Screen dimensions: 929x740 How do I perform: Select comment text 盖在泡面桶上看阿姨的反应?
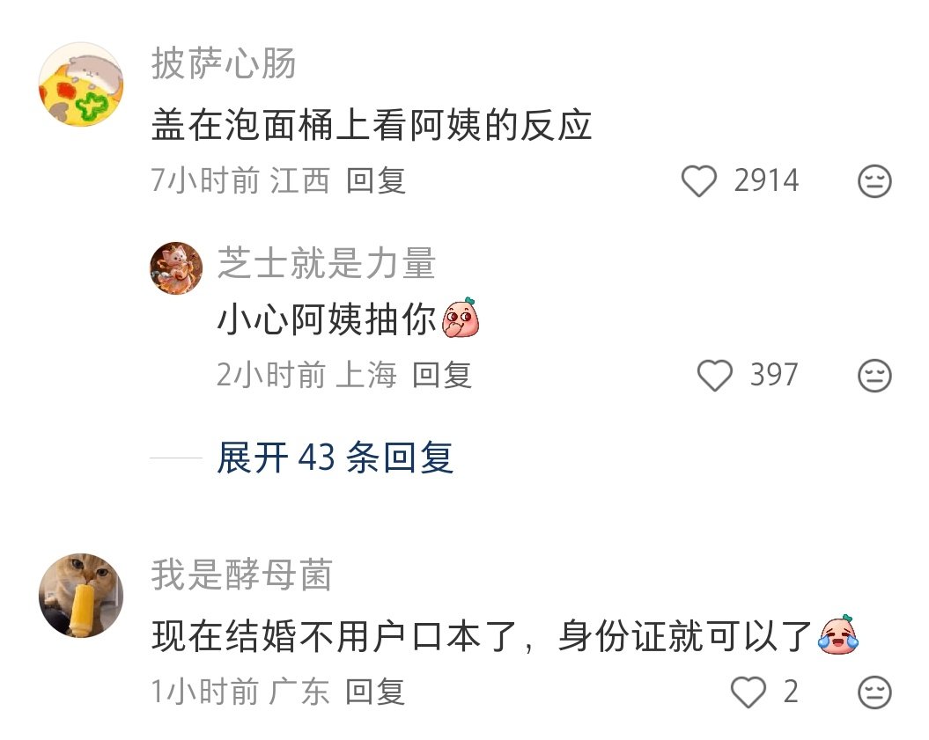click(372, 126)
